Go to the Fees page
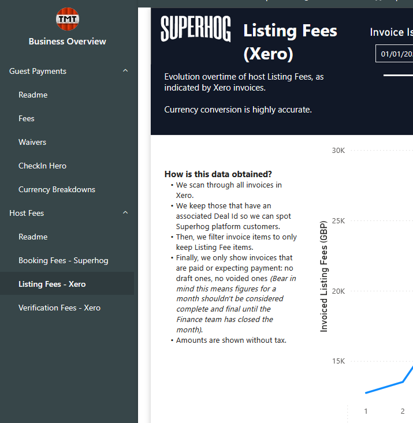Viewport: 413px width, 423px height. 27,118
